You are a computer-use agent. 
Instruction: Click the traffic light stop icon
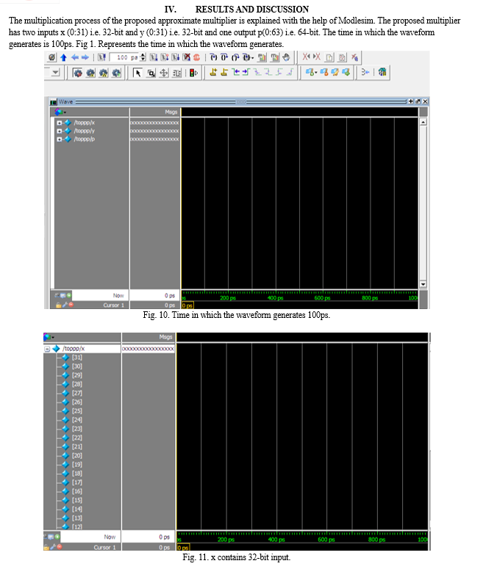[x=193, y=73]
